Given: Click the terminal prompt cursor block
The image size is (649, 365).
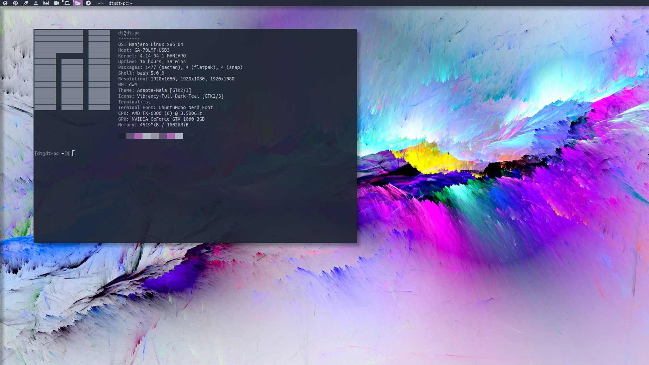Looking at the screenshot, I should click(74, 153).
